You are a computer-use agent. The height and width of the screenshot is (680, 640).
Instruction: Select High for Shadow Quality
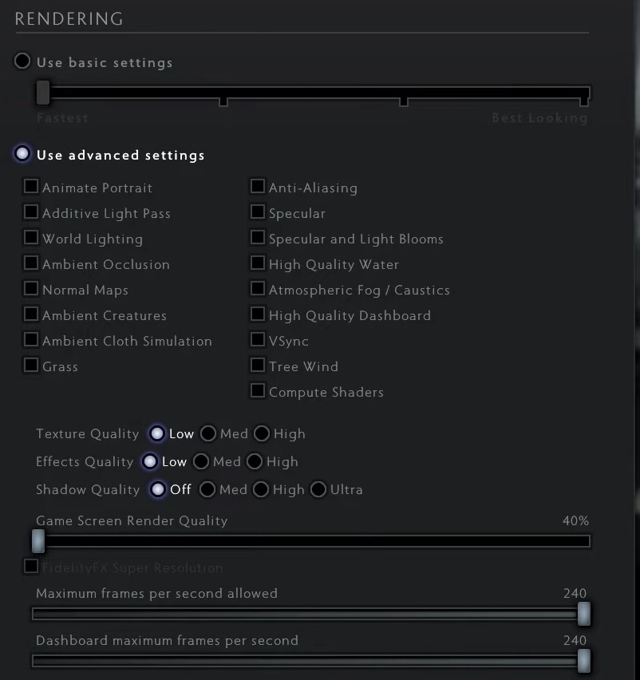pos(261,489)
